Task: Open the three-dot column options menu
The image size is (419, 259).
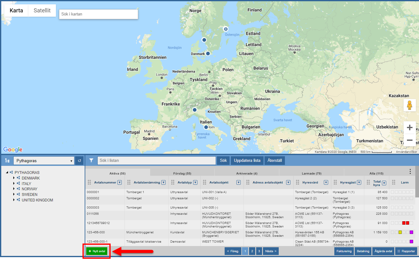Action: pos(410,171)
